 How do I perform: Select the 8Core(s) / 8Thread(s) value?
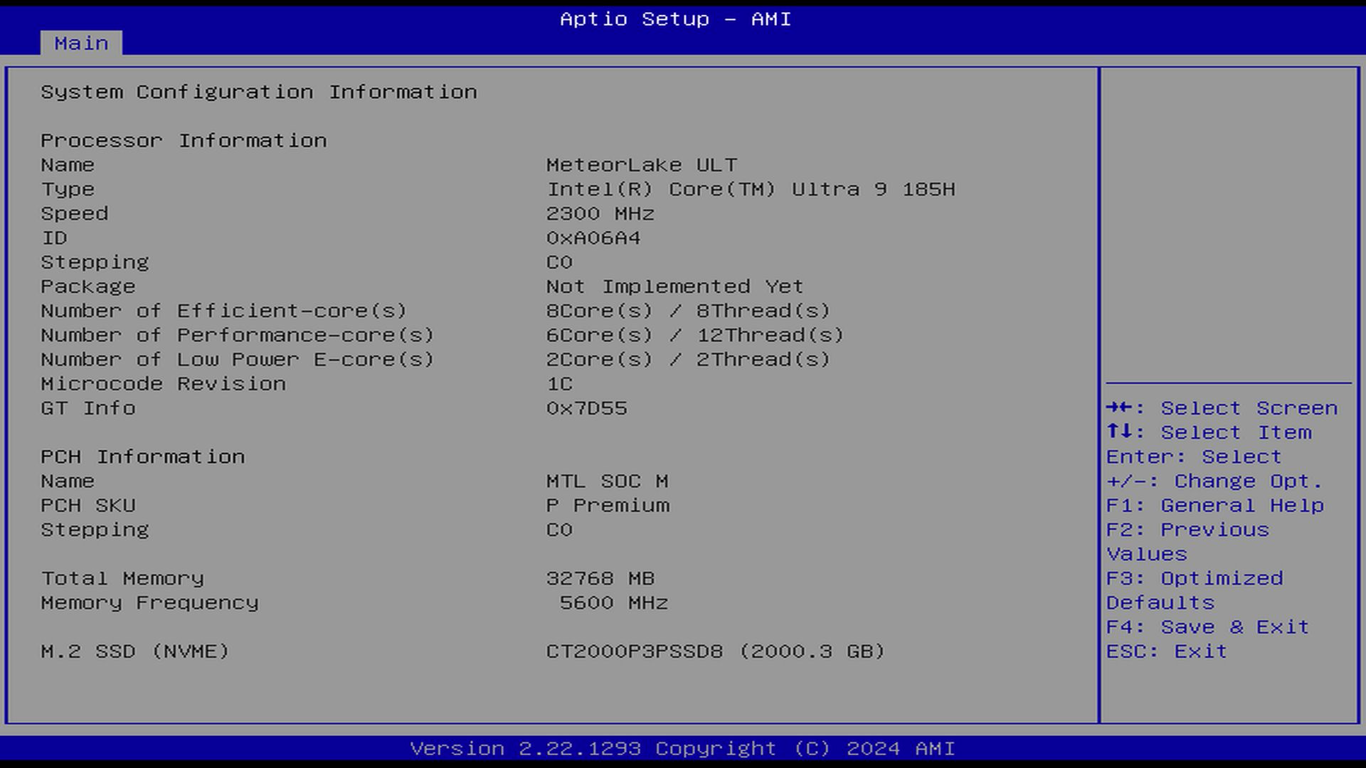(x=688, y=311)
